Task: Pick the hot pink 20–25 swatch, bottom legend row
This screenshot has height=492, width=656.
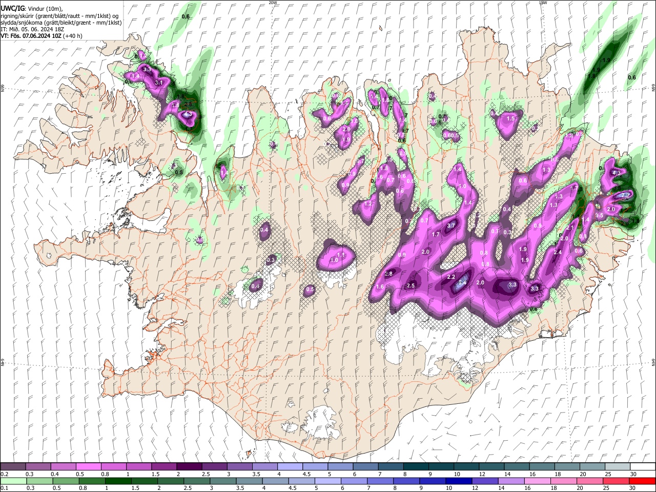Action: click(x=589, y=481)
